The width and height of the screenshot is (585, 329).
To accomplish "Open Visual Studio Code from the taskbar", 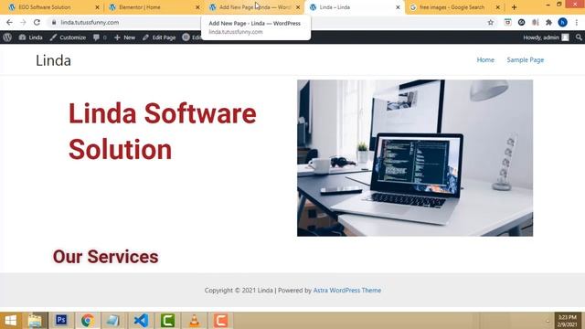I will click(141, 321).
